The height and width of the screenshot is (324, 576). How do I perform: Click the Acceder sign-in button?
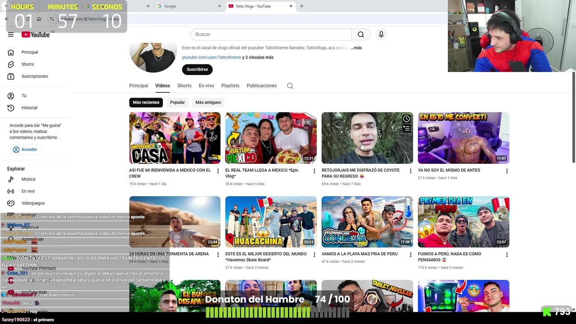[x=25, y=149]
